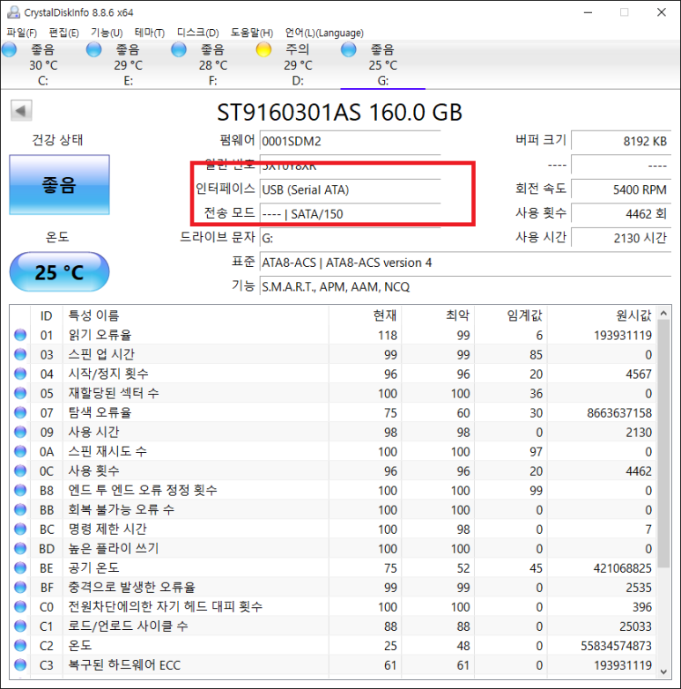Screen dimensions: 681x689
Task: Click the SMART list vertical scrollbar thumb
Action: pyautogui.click(x=664, y=444)
